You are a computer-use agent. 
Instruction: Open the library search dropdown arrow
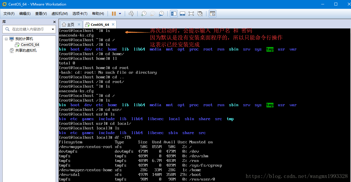click(53, 29)
